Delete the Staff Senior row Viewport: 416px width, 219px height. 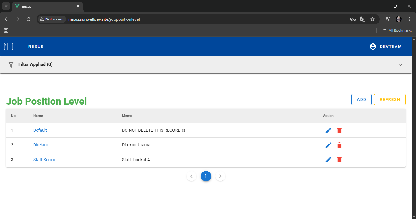click(339, 160)
